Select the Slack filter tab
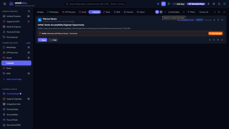 pos(107,12)
